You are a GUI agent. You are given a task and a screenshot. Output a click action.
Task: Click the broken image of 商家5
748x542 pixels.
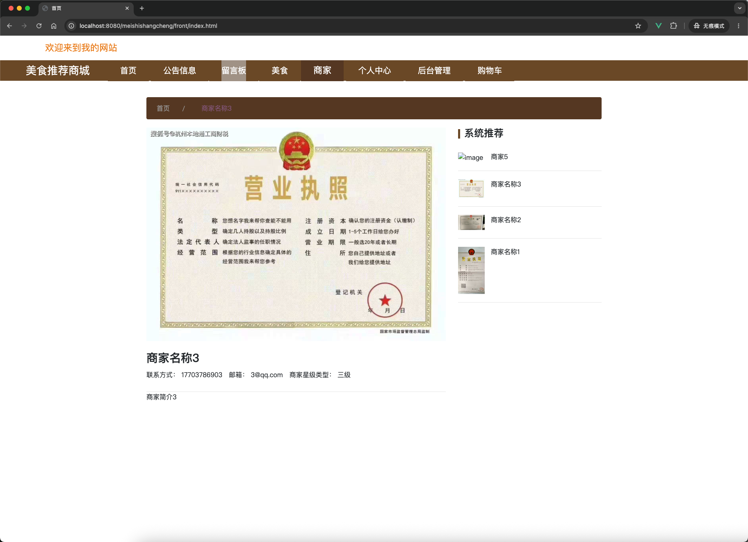pos(471,157)
